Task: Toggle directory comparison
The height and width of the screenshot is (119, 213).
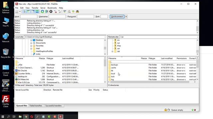Action: (x=69, y=12)
